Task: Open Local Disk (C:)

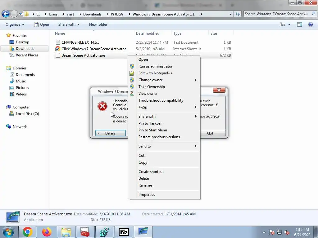Action: (x=27, y=114)
